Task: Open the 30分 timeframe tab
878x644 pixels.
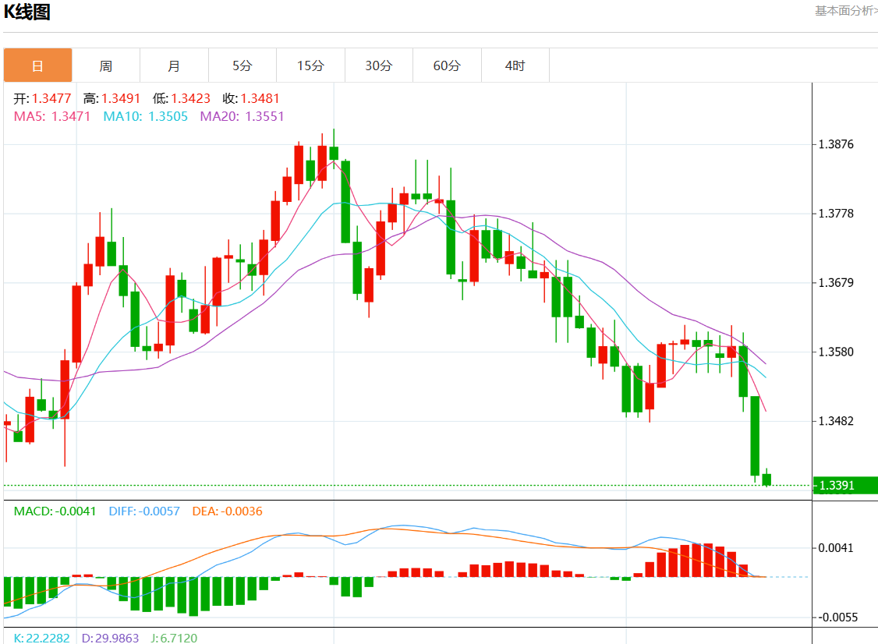Action: 379,65
